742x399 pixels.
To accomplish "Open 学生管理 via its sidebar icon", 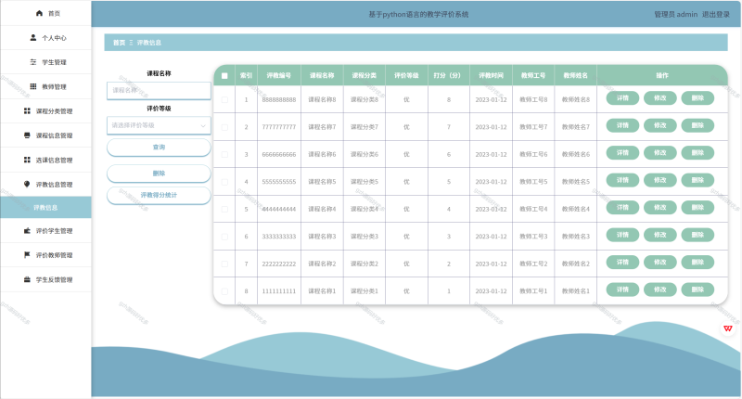I will pyautogui.click(x=33, y=62).
